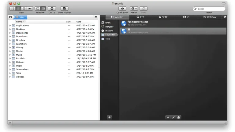Screen dimensions: 235x132
Task: Switch to icon view in toolbar
Action: [13, 9]
